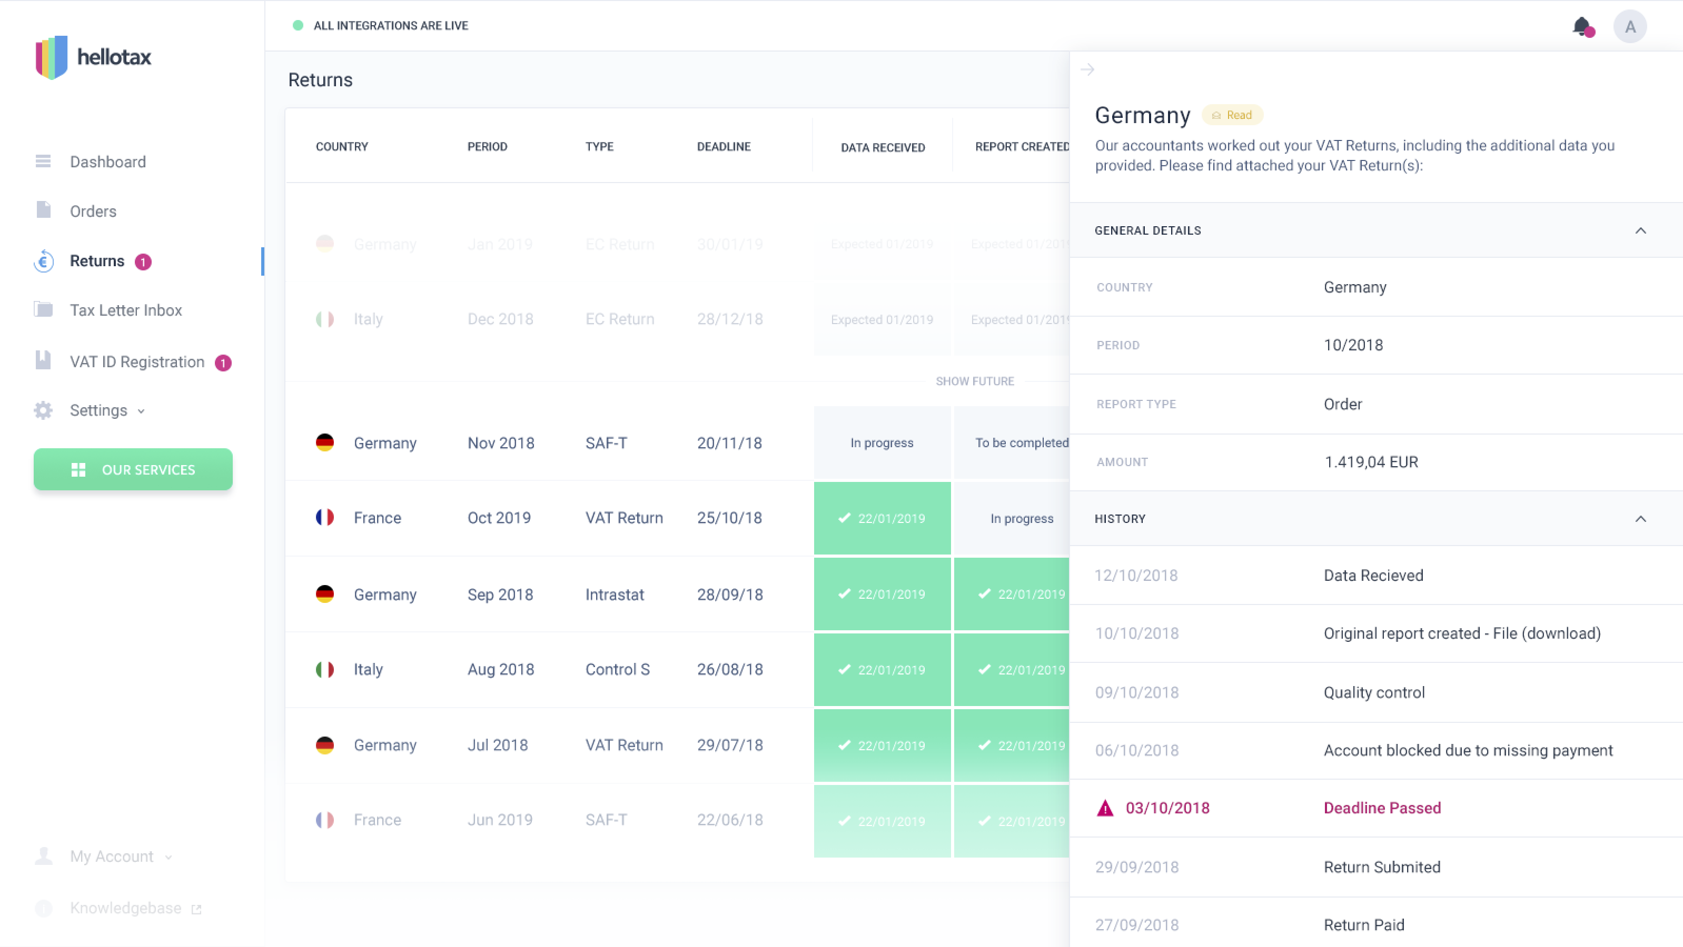Toggle the Read status button

[x=1231, y=114]
